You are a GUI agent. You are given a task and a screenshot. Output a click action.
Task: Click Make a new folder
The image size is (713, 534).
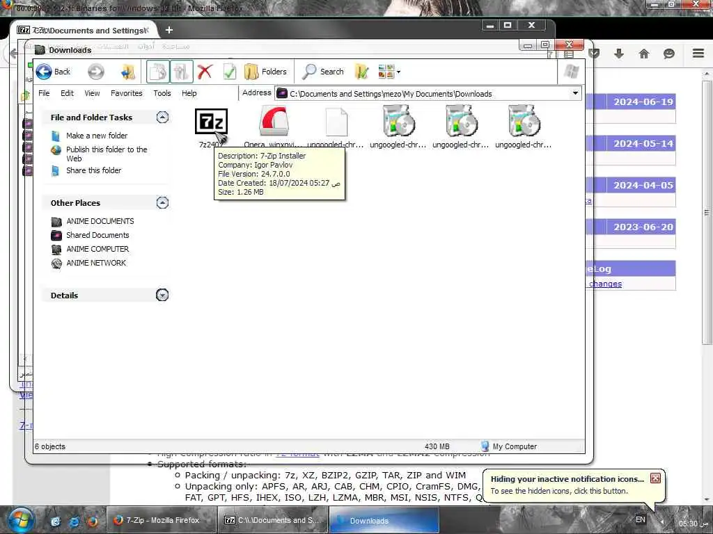pos(96,136)
